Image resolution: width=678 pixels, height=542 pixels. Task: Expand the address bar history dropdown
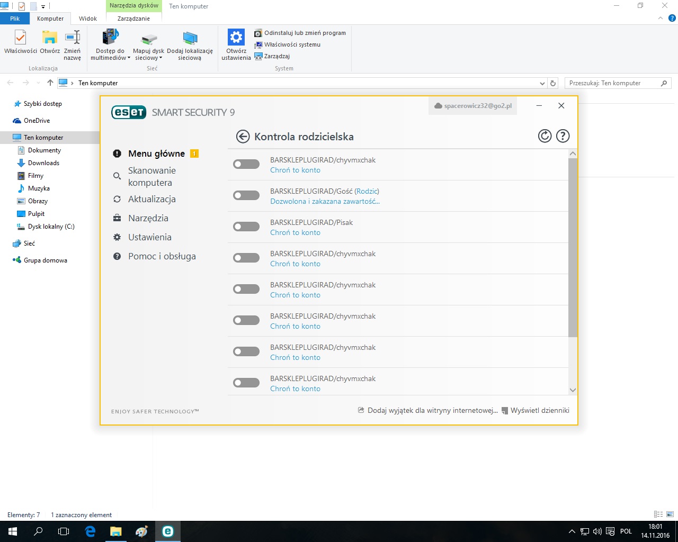542,84
